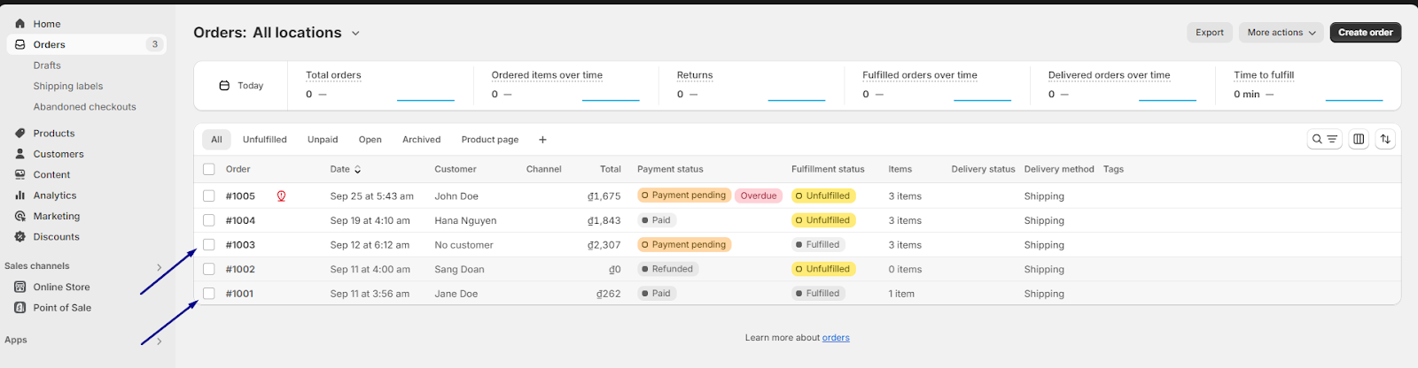1418x368 pixels.
Task: Open order #1001 row link
Action: (x=239, y=294)
